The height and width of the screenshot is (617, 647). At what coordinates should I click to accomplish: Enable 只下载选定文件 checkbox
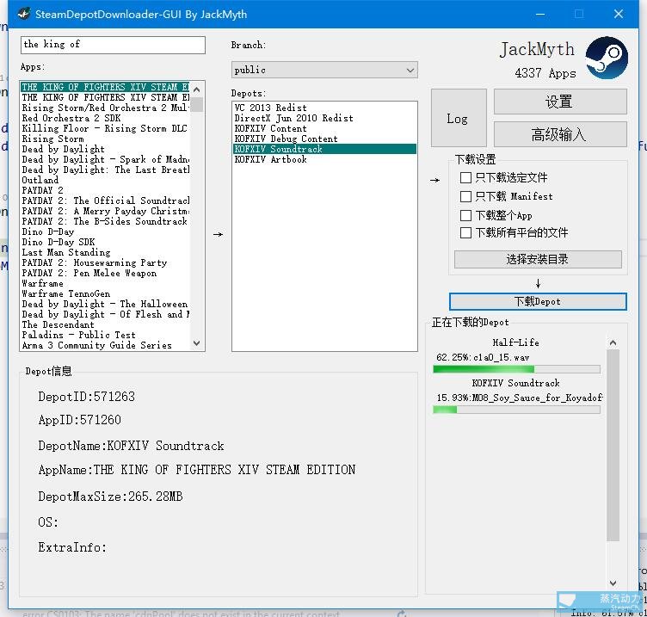465,178
